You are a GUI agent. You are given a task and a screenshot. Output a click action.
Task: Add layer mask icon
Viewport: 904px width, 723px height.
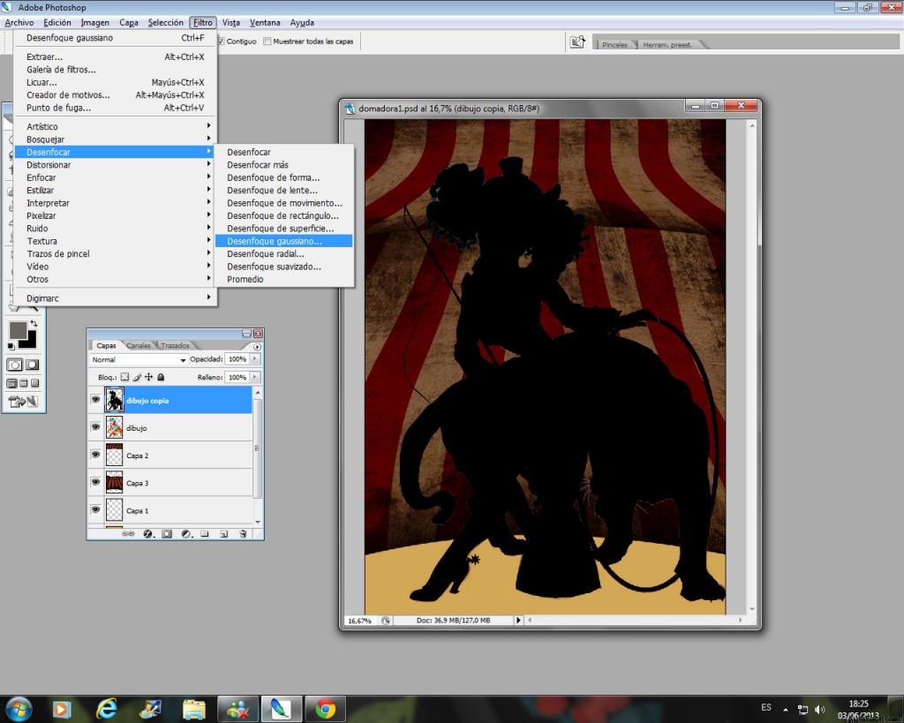tap(167, 534)
